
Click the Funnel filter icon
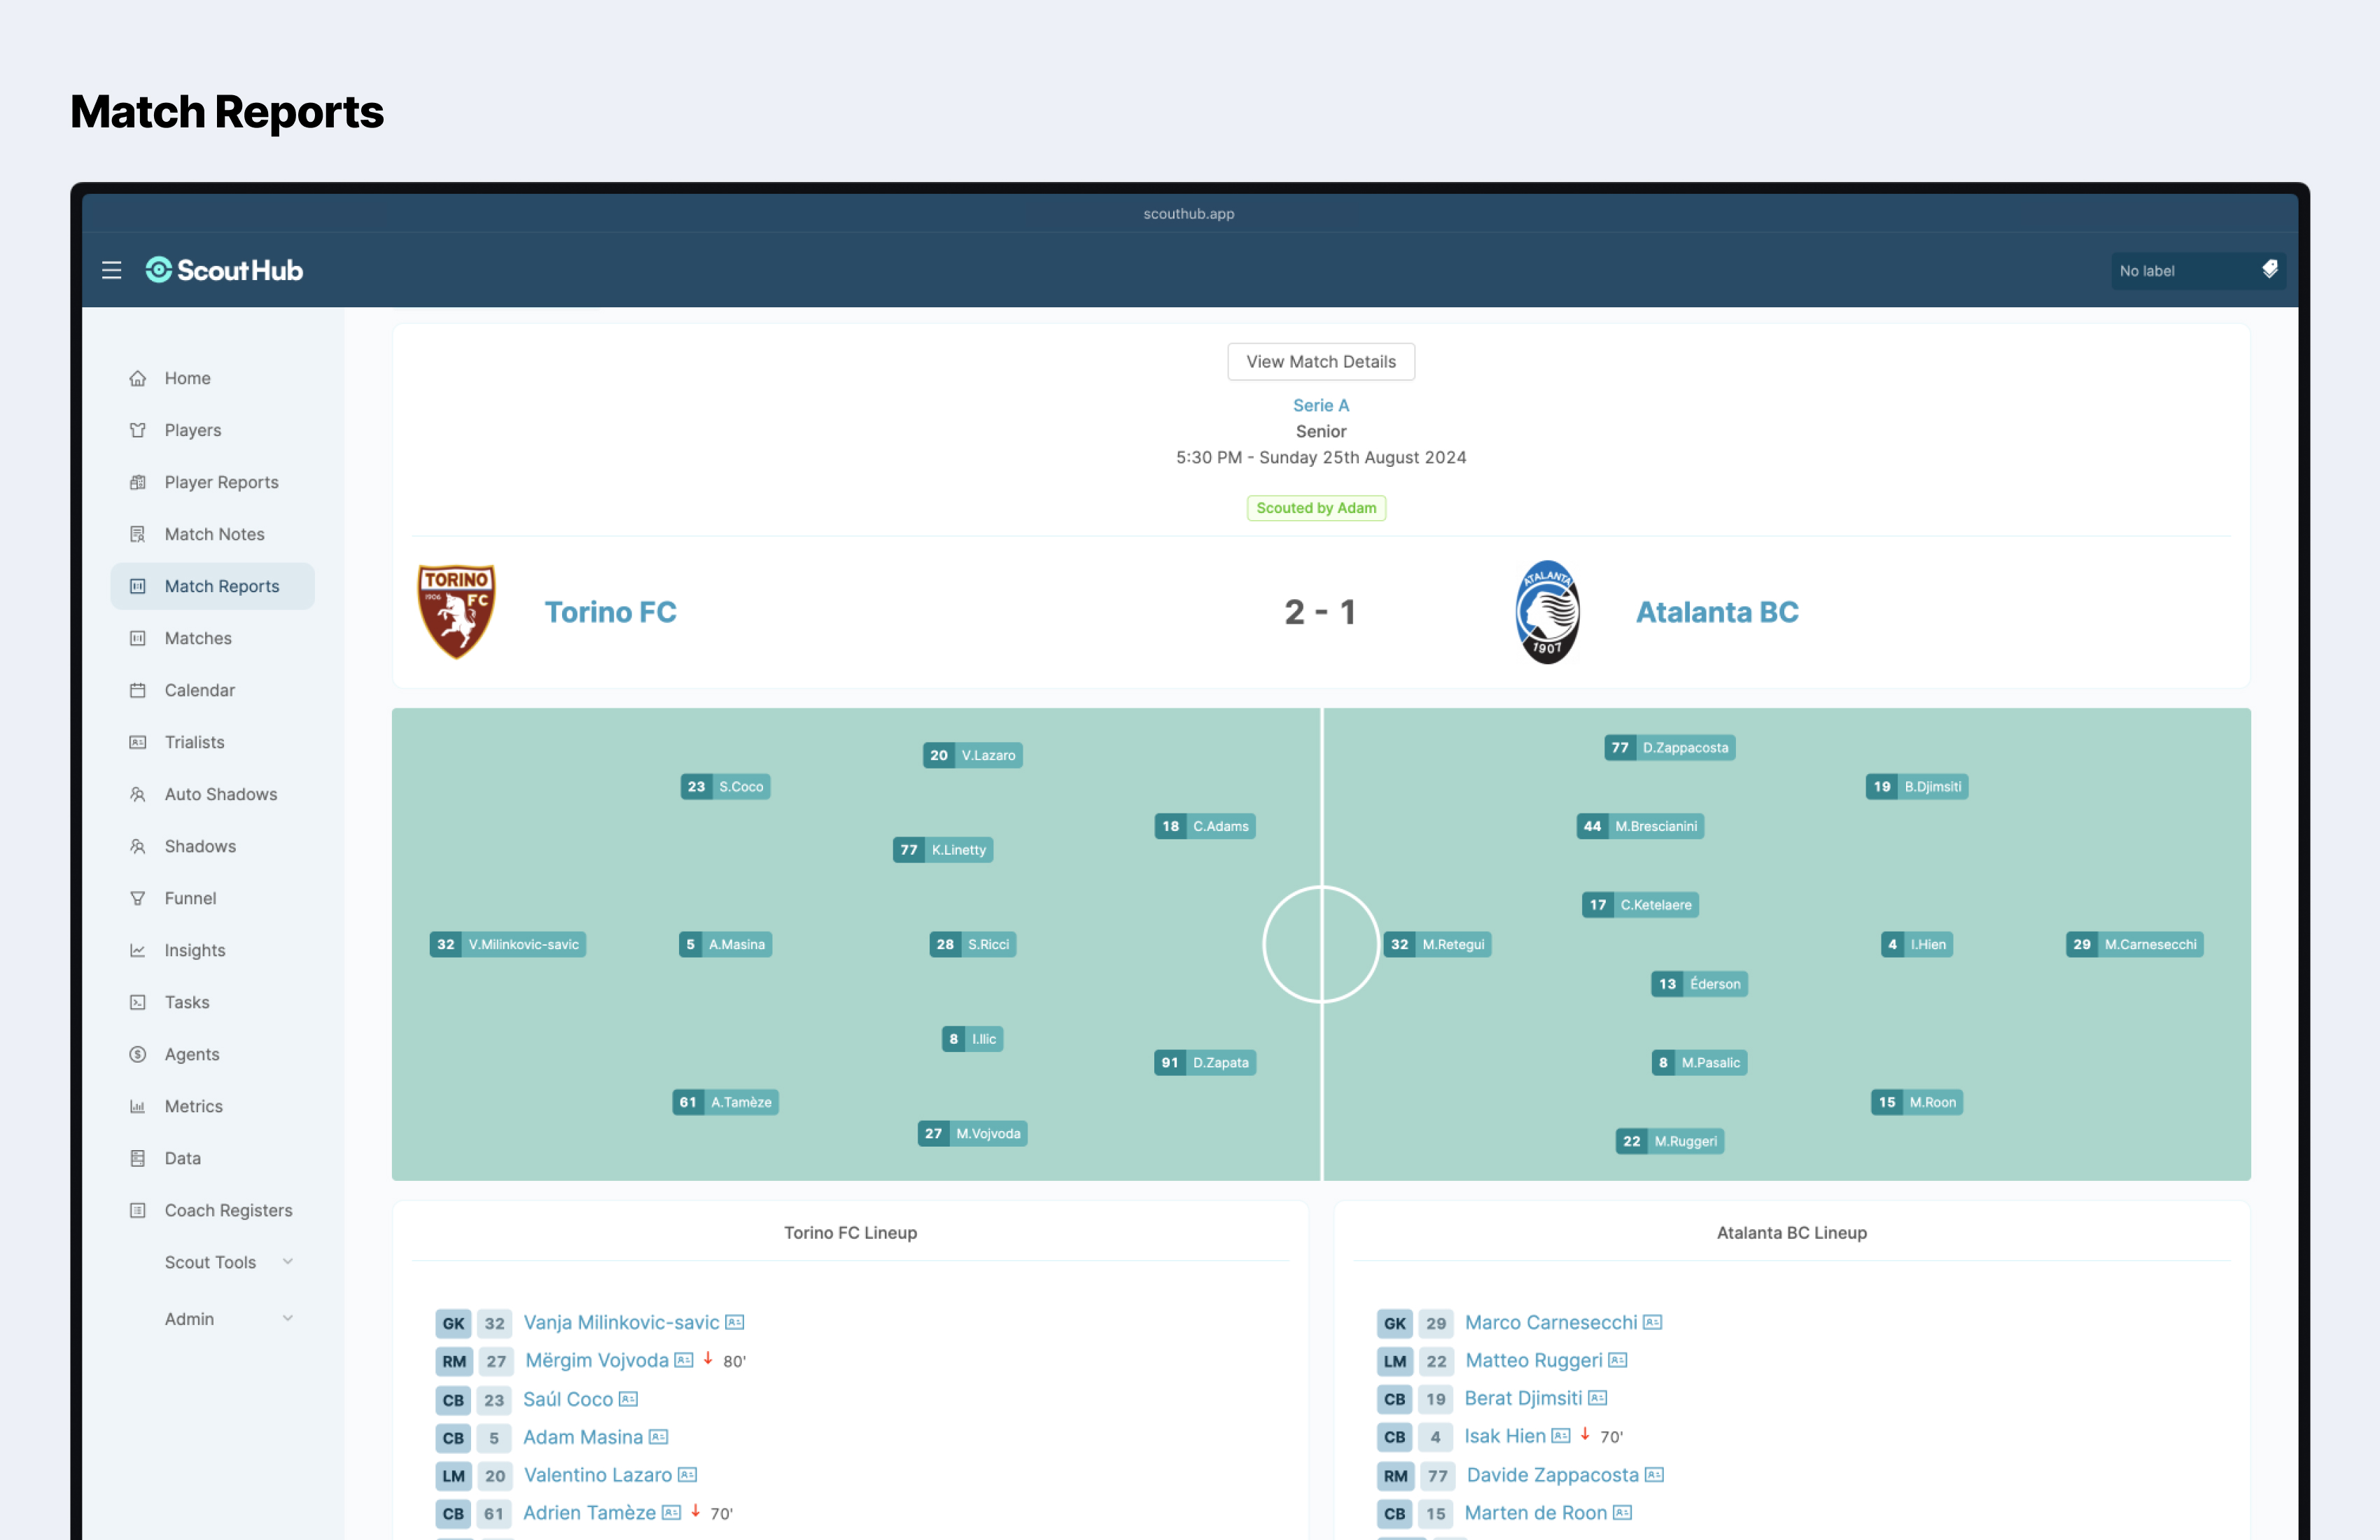(138, 898)
